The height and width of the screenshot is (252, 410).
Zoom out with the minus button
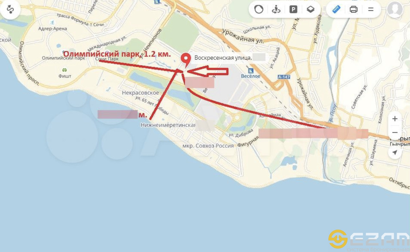[395, 132]
